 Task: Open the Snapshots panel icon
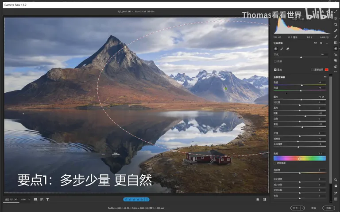(x=336, y=61)
